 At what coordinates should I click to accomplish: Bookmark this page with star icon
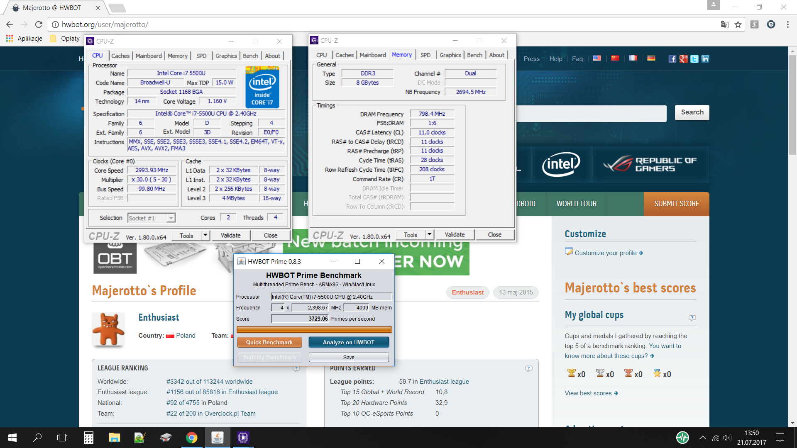click(x=738, y=24)
